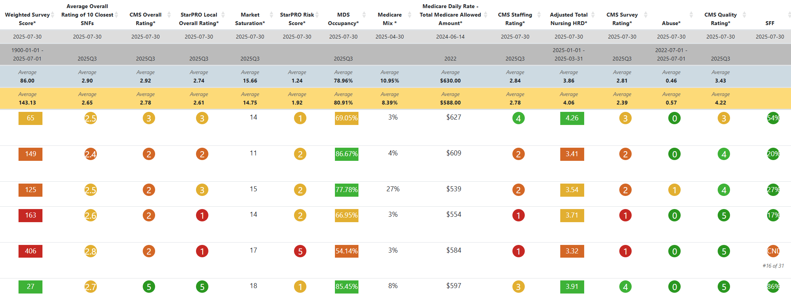Click sort icon next to CMS Quality Rating
791x302 pixels.
point(744,15)
